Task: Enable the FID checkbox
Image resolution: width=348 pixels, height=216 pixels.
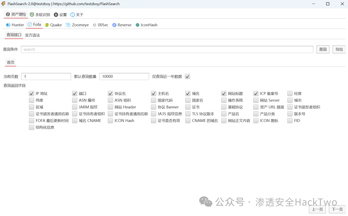Action: [290, 121]
